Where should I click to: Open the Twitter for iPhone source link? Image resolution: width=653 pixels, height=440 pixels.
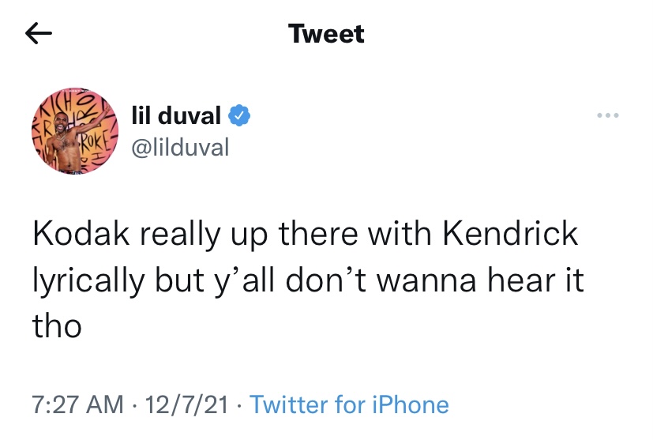349,404
